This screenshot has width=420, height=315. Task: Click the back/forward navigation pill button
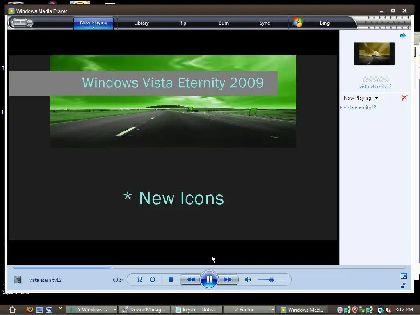click(x=21, y=23)
